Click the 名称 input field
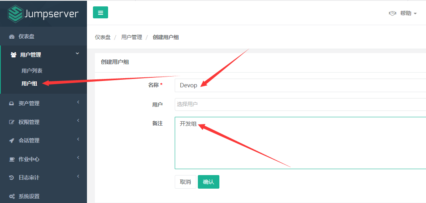 (x=299, y=85)
